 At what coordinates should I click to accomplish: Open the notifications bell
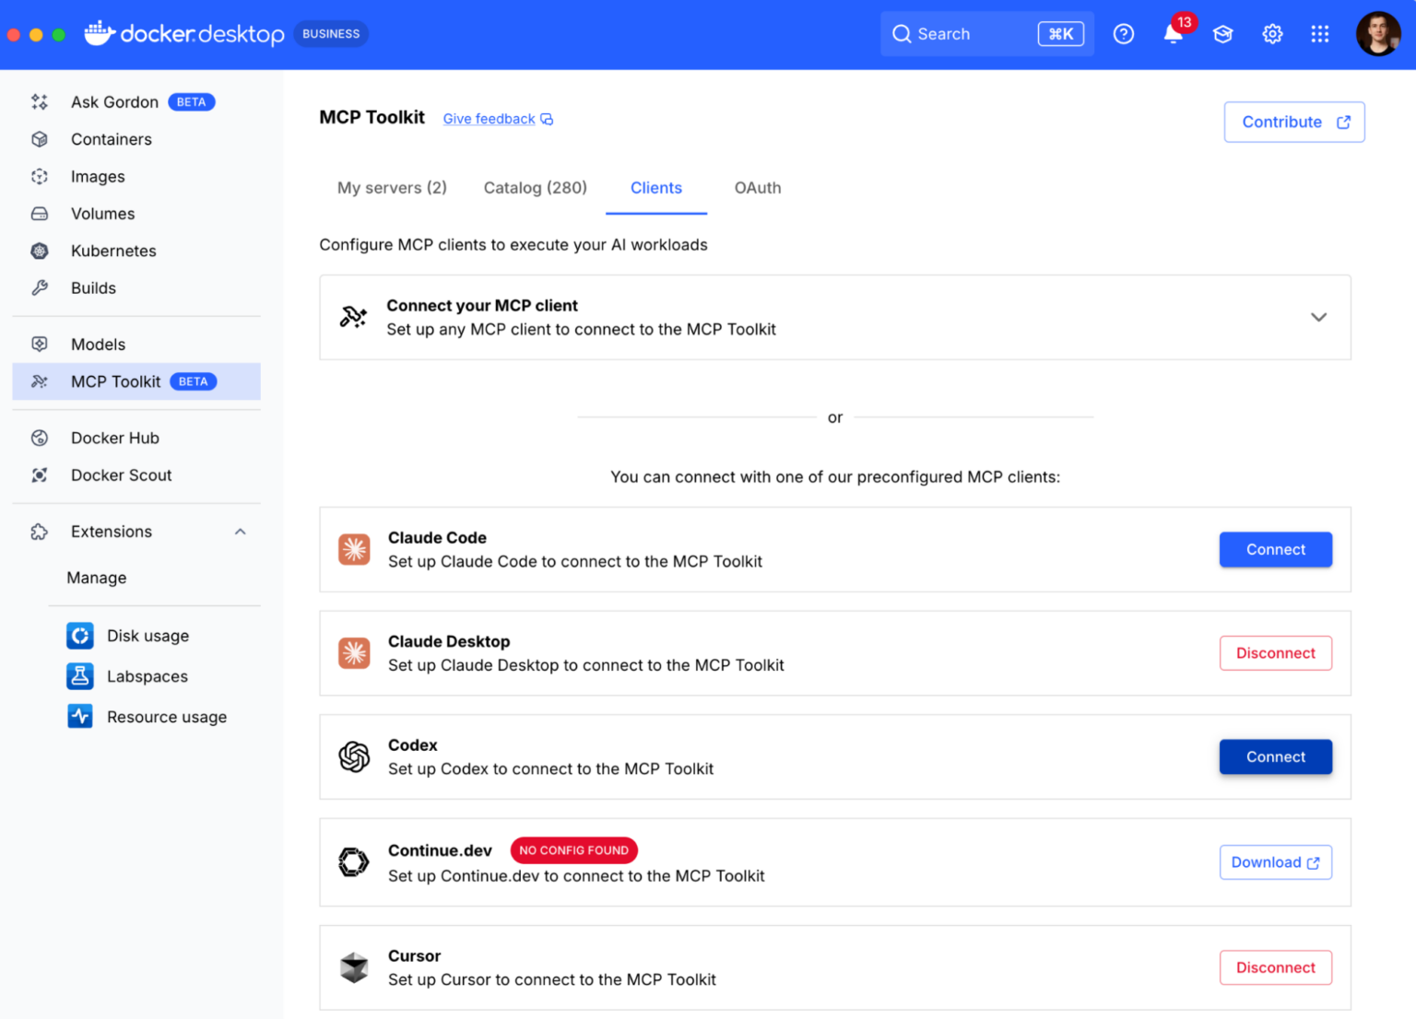(x=1172, y=33)
